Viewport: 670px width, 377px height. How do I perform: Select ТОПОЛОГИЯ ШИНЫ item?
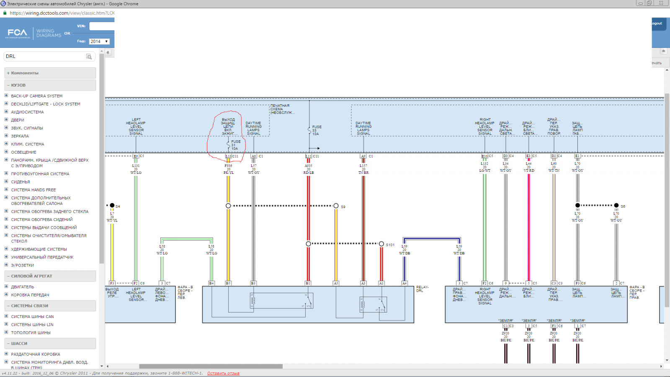coord(31,333)
